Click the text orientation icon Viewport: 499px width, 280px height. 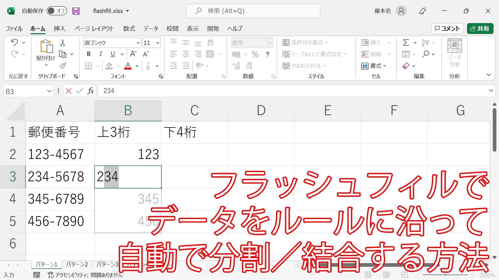tap(199, 66)
